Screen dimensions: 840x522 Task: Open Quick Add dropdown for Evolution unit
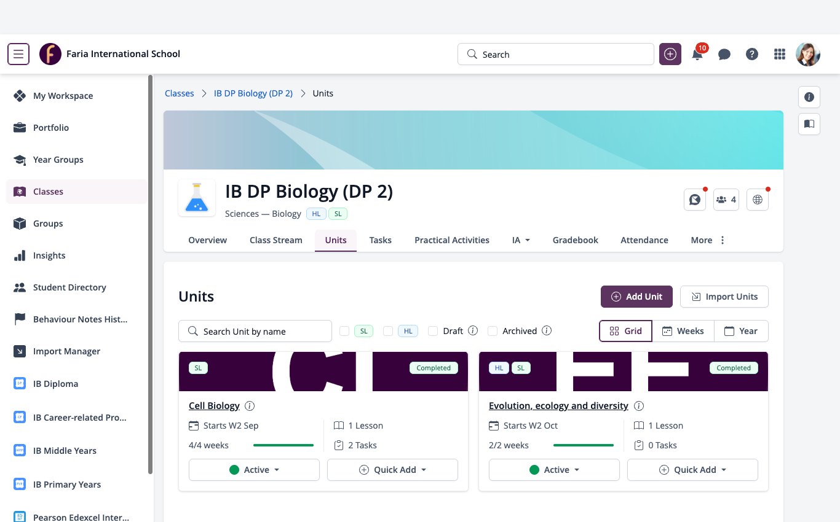coord(692,470)
